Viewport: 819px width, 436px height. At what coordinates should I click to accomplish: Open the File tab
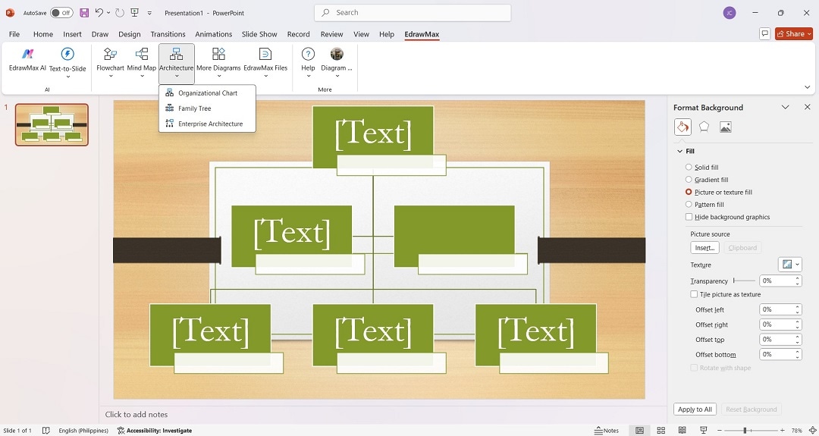pyautogui.click(x=14, y=34)
